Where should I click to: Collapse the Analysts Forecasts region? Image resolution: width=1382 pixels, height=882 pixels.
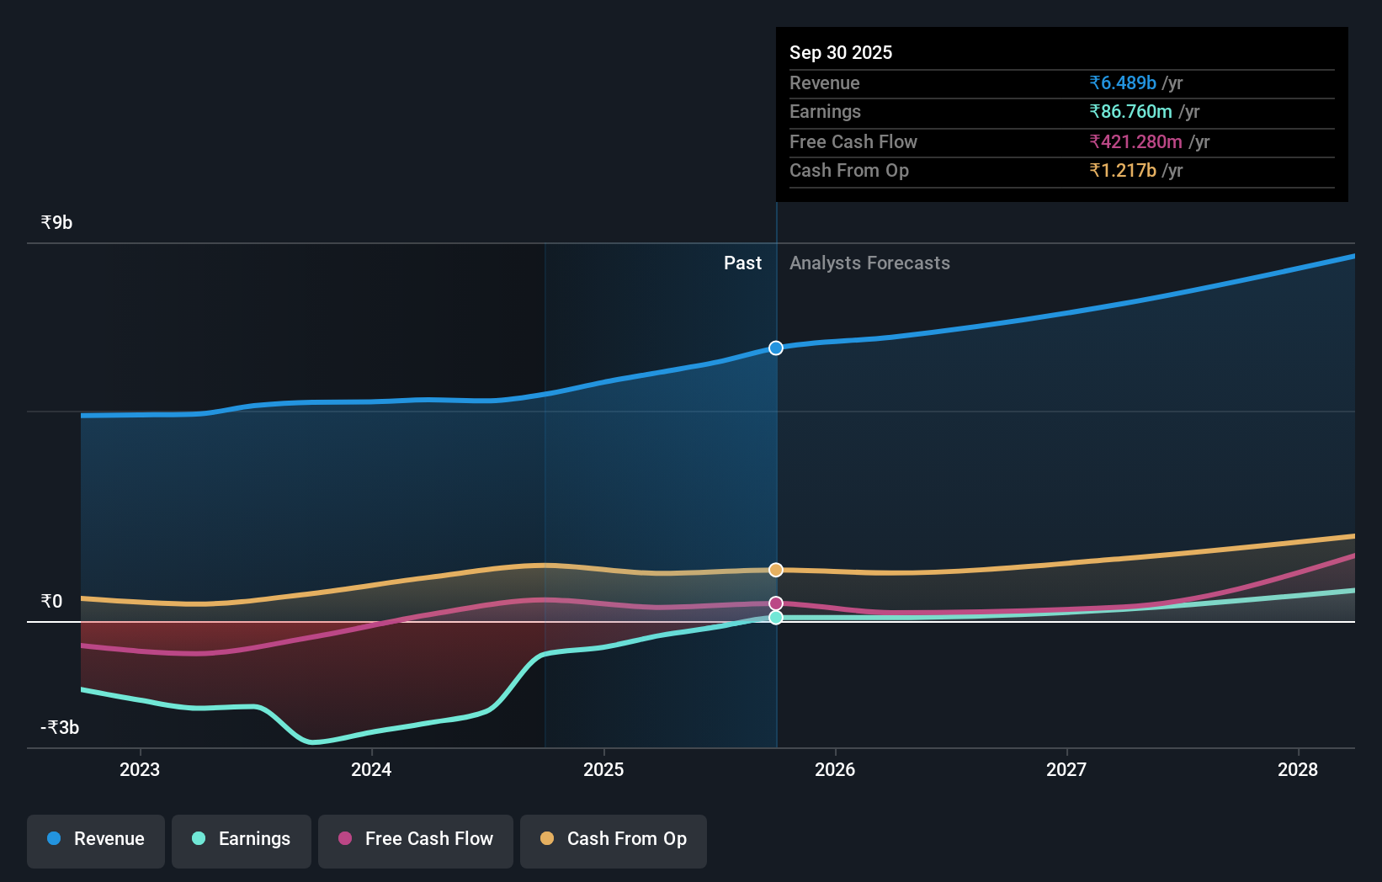(x=869, y=263)
